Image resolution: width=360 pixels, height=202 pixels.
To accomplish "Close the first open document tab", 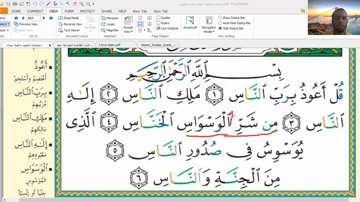I will point(50,45).
